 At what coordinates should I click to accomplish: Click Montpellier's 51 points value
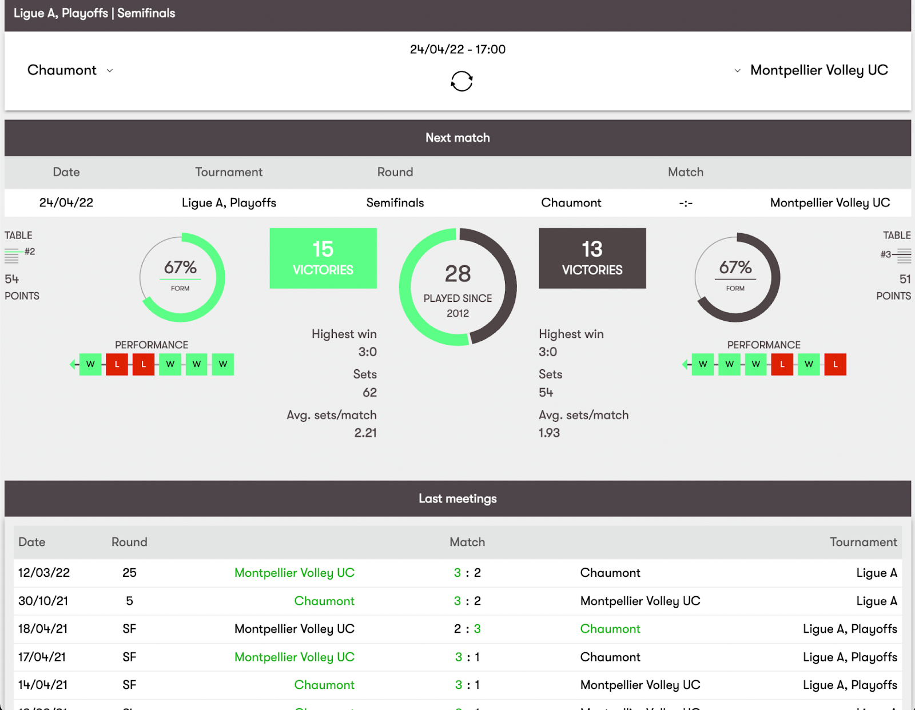[x=905, y=279]
